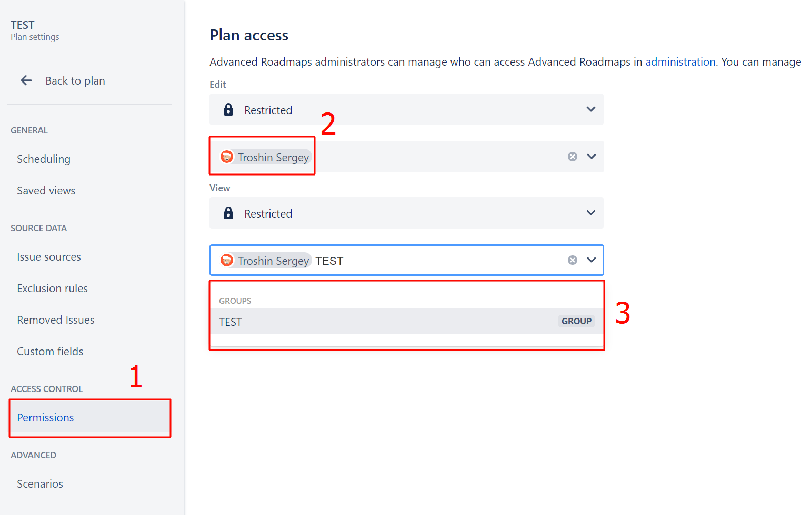Remove Troshin Sergey from Edit access
801x515 pixels.
(x=572, y=156)
